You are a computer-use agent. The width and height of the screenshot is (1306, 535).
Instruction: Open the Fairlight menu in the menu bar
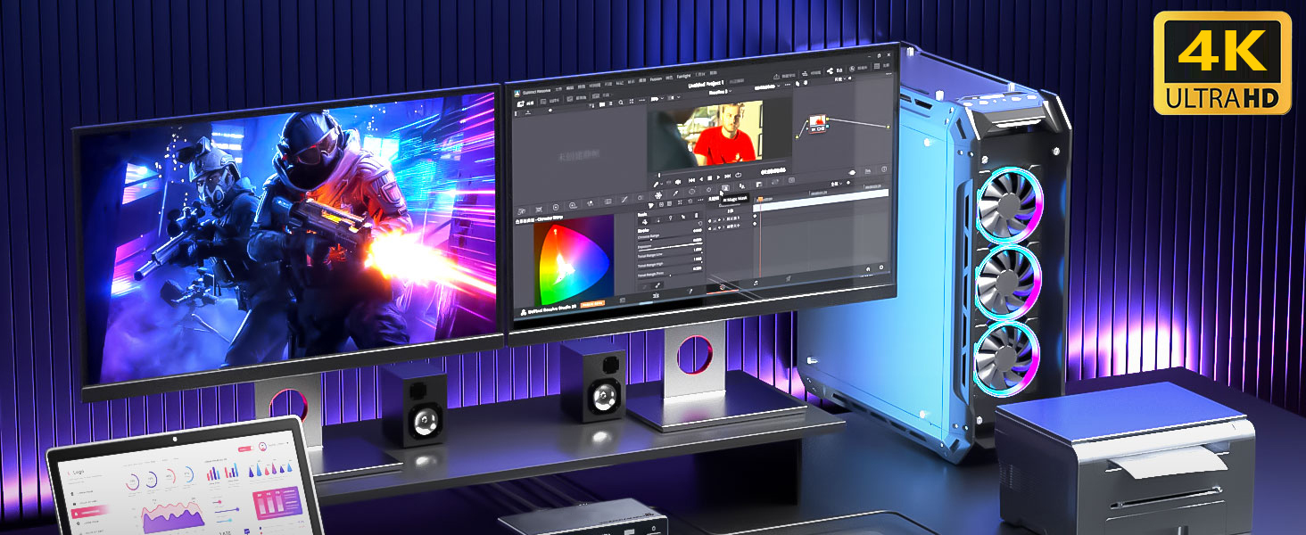tap(683, 77)
